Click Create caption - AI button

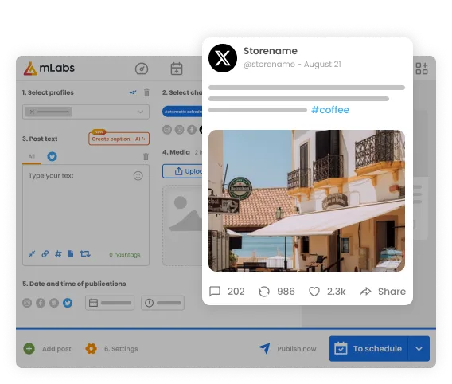pos(119,139)
